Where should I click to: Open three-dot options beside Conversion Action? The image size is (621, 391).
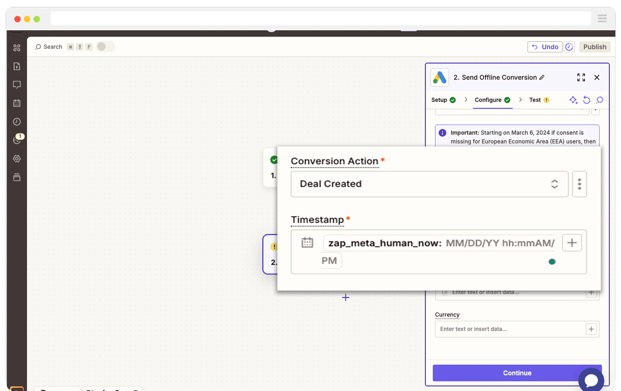pos(579,184)
